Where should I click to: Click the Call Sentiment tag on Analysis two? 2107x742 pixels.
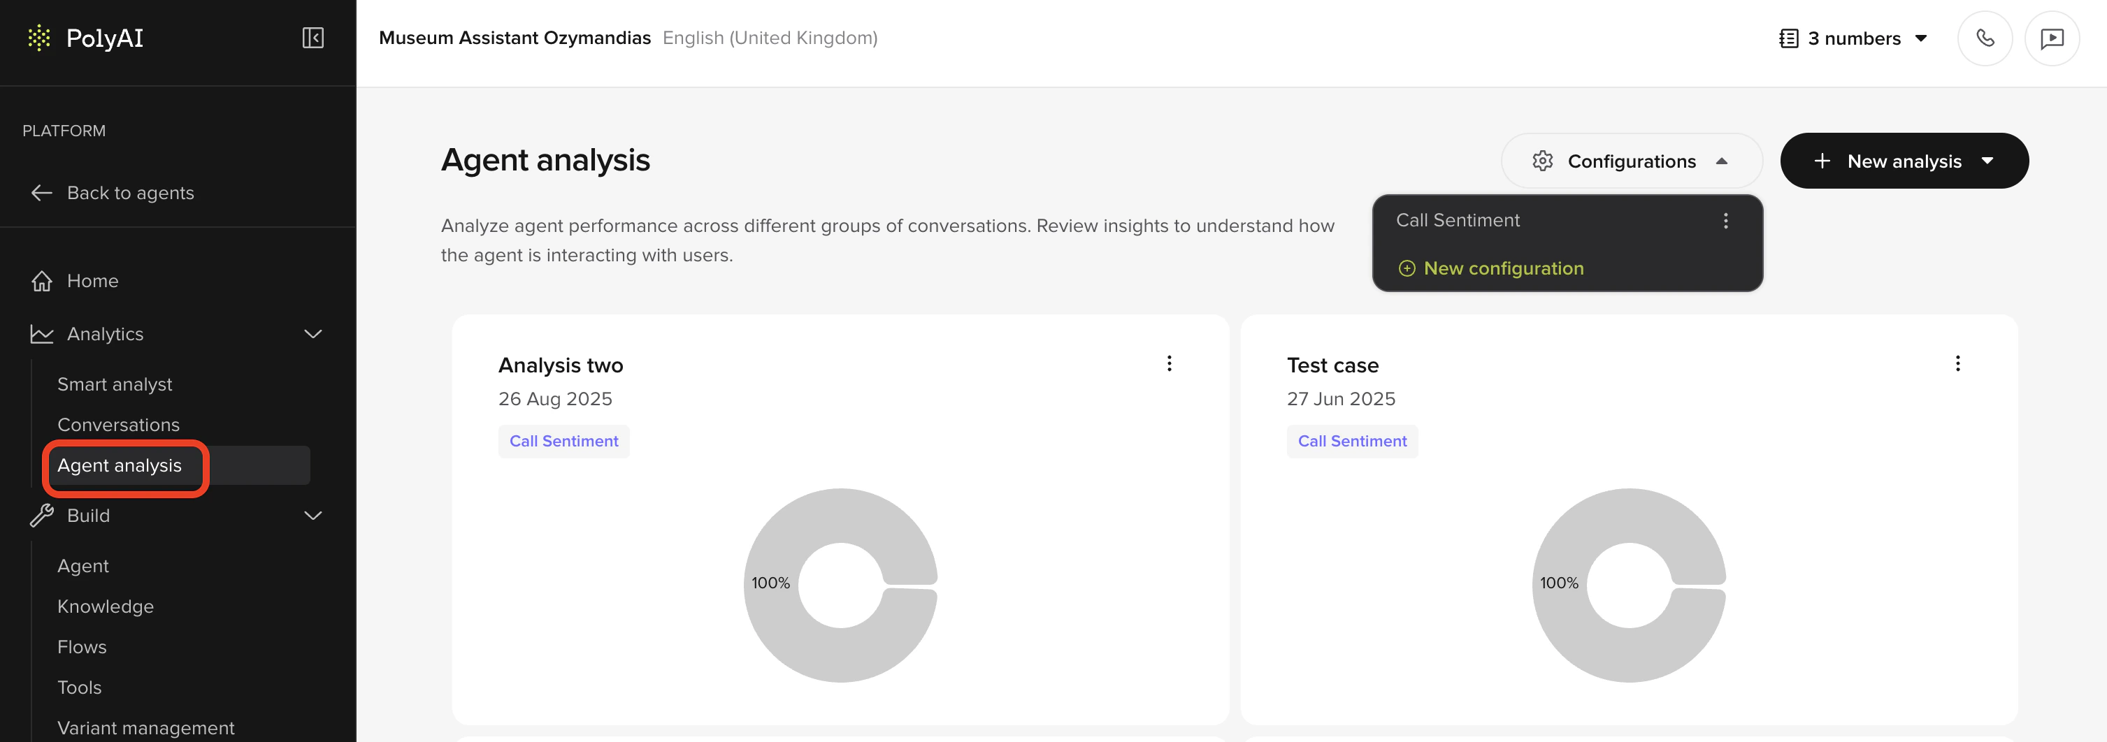[x=563, y=440]
